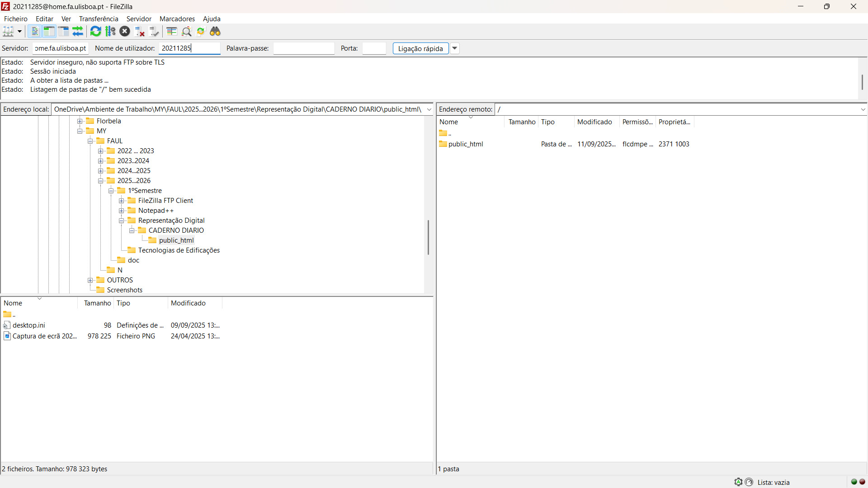Image resolution: width=868 pixels, height=488 pixels.
Task: Open the Transferência menu
Action: pos(99,19)
